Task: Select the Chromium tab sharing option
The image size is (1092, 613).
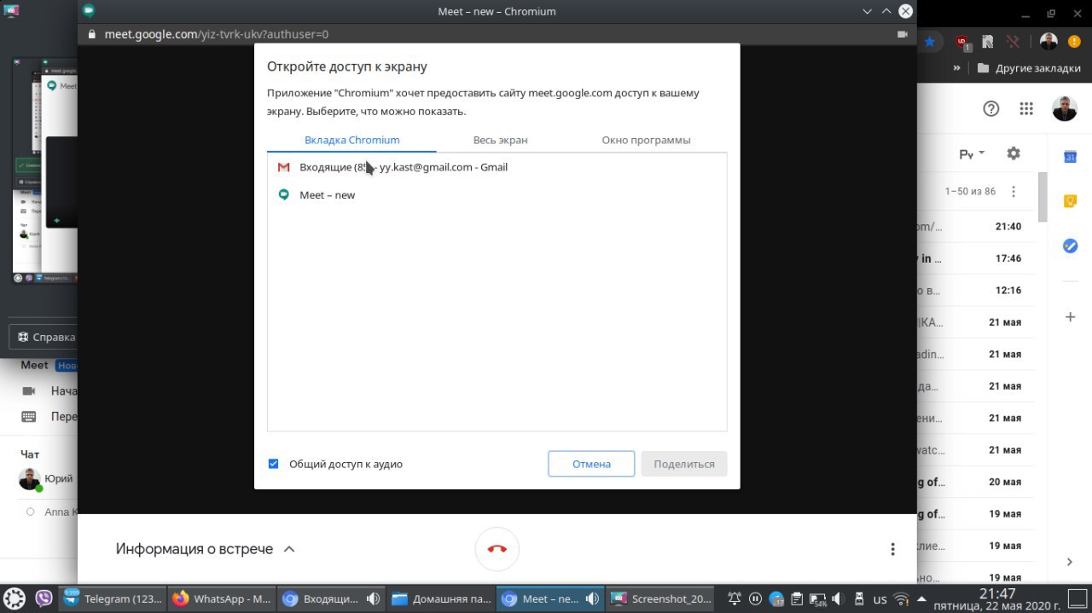Action: [351, 140]
